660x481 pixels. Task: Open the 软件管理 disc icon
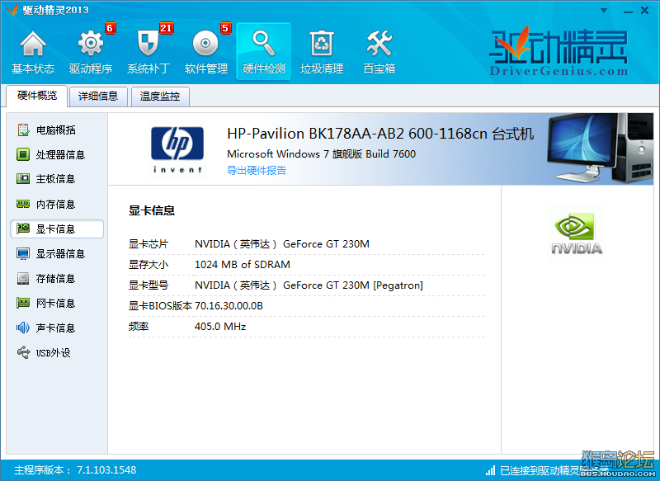[205, 44]
